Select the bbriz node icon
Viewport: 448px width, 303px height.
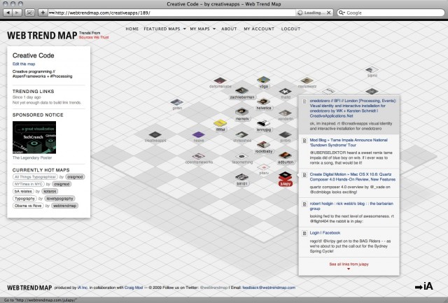pos(372,69)
